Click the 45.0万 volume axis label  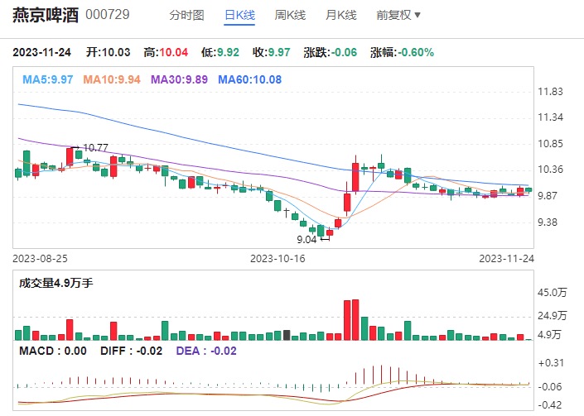(552, 293)
